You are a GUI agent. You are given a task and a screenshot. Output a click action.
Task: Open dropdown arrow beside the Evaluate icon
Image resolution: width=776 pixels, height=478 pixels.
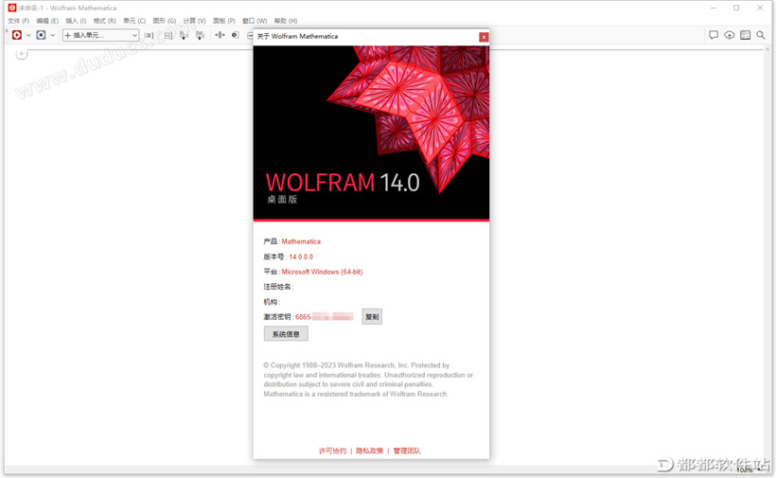point(28,35)
